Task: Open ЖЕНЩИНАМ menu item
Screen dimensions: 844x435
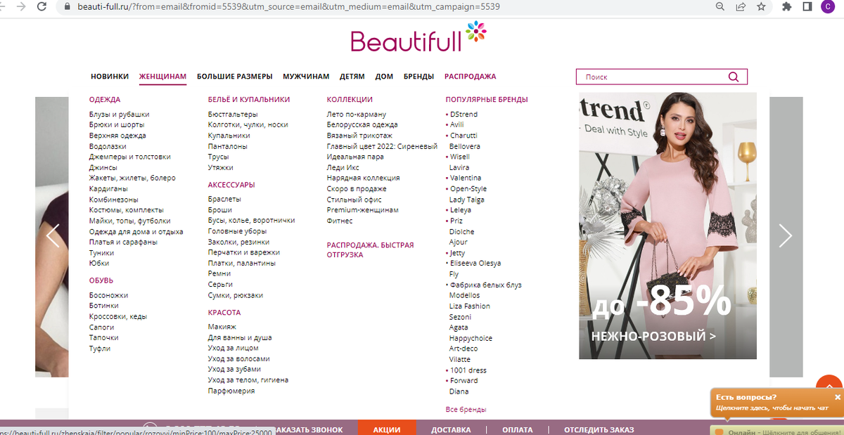Action: pos(162,77)
